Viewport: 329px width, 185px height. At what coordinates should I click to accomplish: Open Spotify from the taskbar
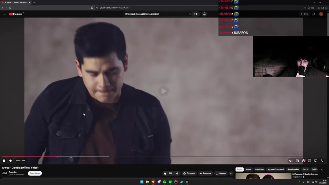click(164, 182)
